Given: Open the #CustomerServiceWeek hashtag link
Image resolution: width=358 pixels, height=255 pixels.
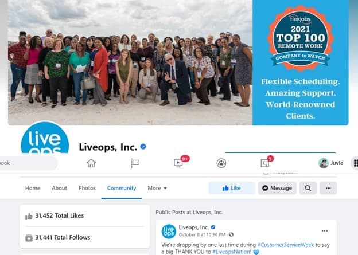Looking at the screenshot, I should (285, 245).
